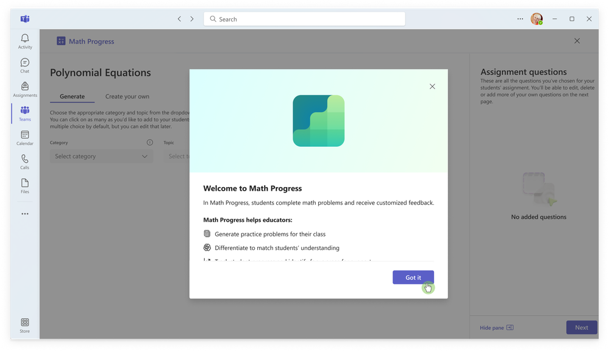Maximize the Teams window

pyautogui.click(x=572, y=19)
